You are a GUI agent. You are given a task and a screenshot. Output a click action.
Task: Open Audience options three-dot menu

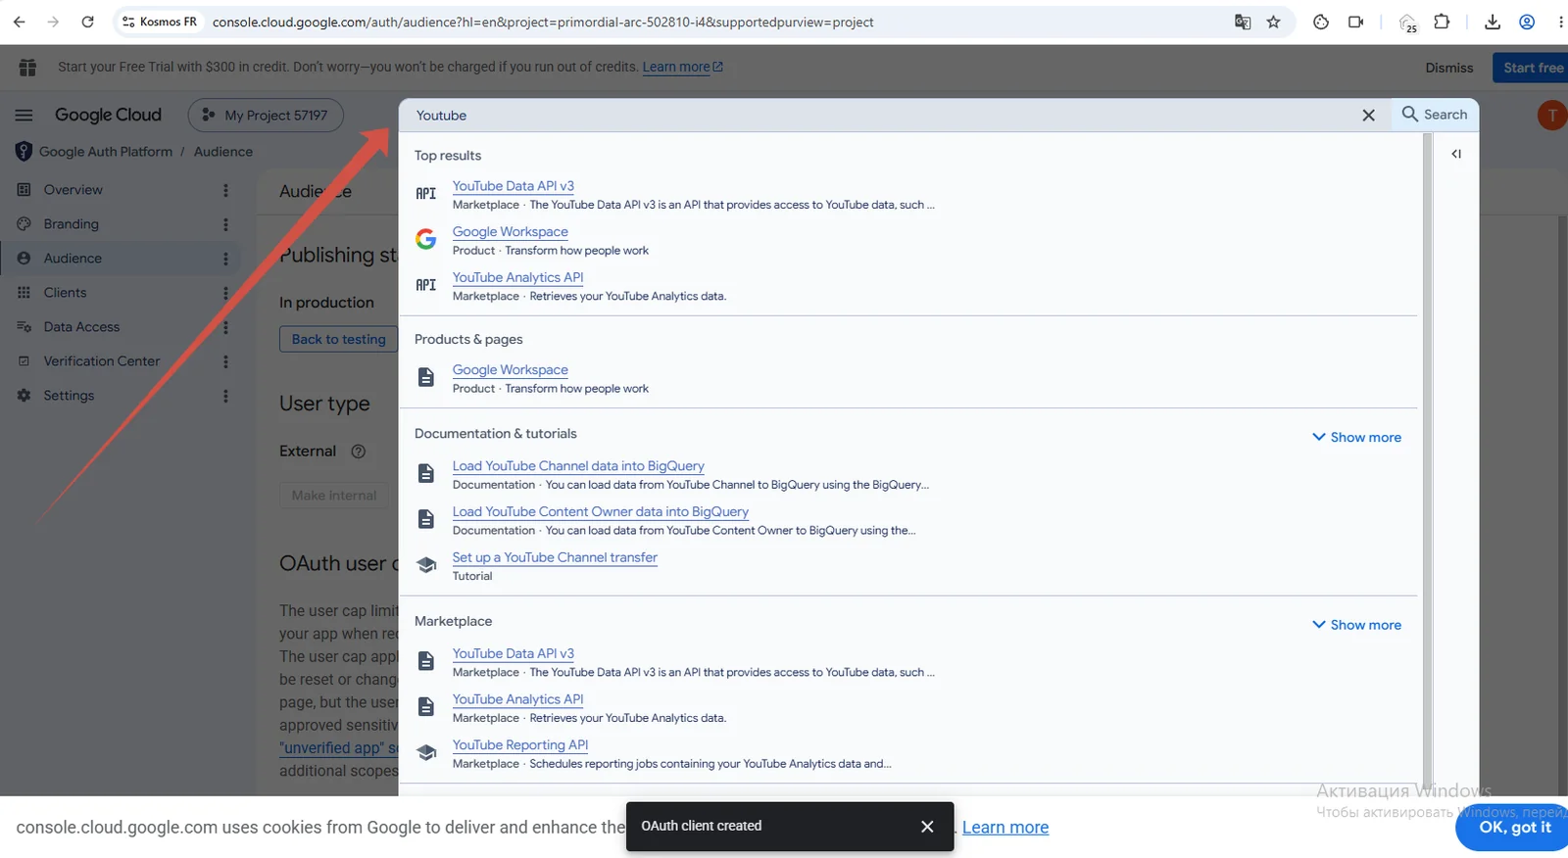point(225,259)
